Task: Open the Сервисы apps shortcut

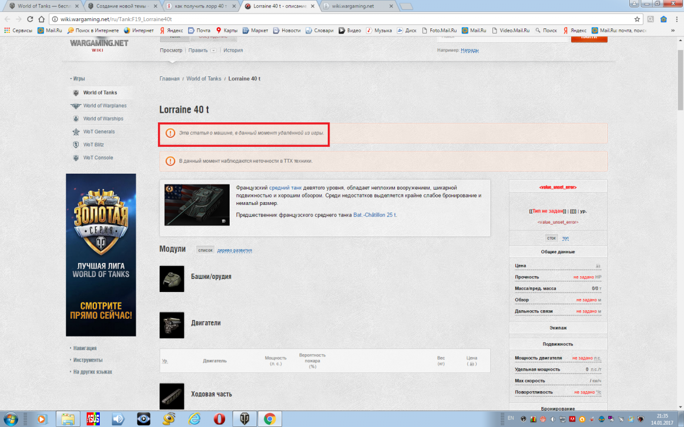Action: click(18, 30)
